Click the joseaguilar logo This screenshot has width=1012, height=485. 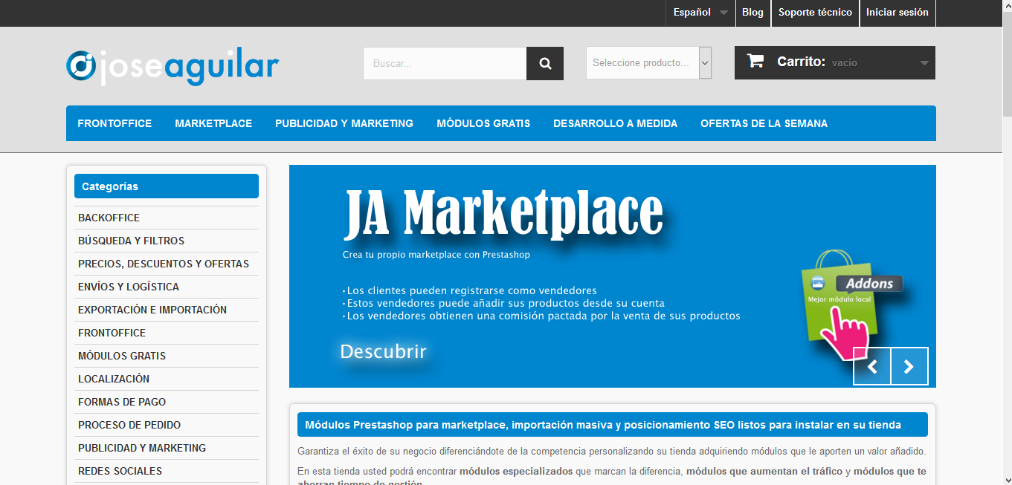tap(173, 65)
